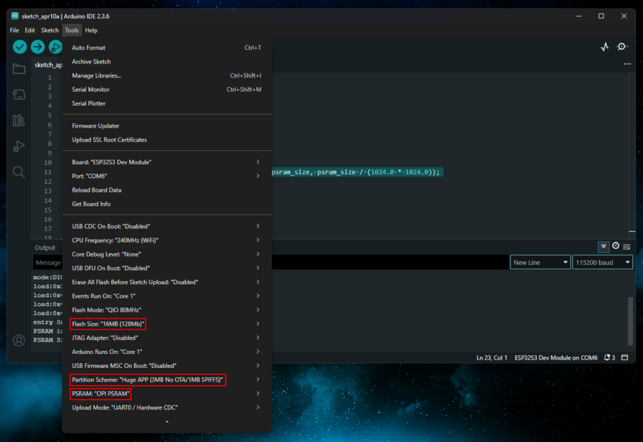Image resolution: width=643 pixels, height=442 pixels.
Task: Open the New Line ending dropdown
Action: 540,262
